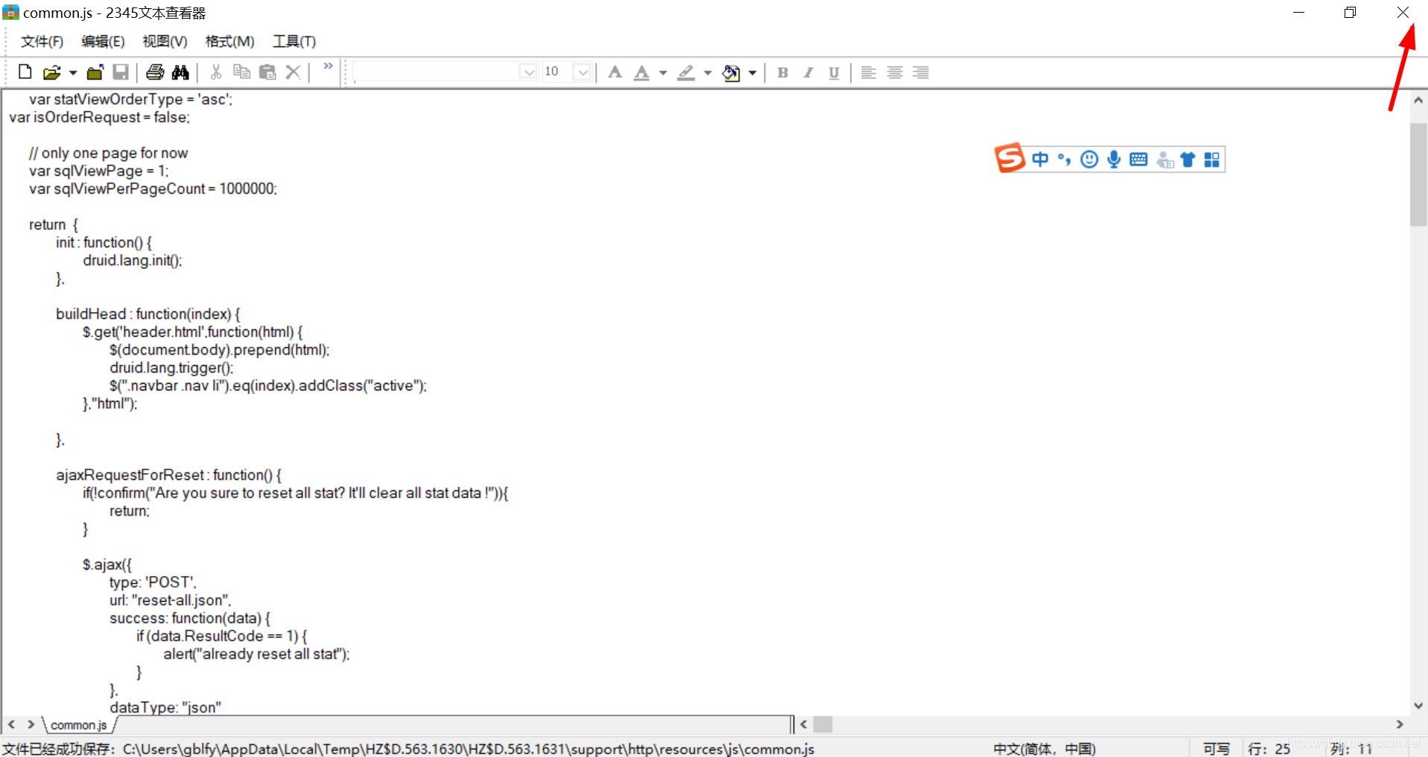1428x757 pixels.
Task: Expand the background color dropdown arrow
Action: (x=752, y=73)
